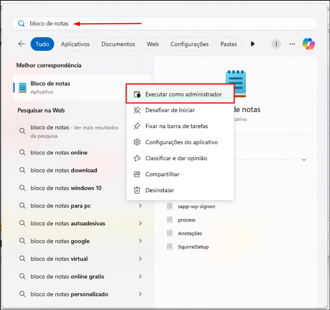
Task: Expand the 'bloco de notas autoadesivas' suggestion arrow
Action: click(x=140, y=223)
